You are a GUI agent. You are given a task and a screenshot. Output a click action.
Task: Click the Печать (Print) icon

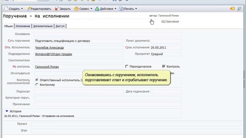[x=121, y=9]
